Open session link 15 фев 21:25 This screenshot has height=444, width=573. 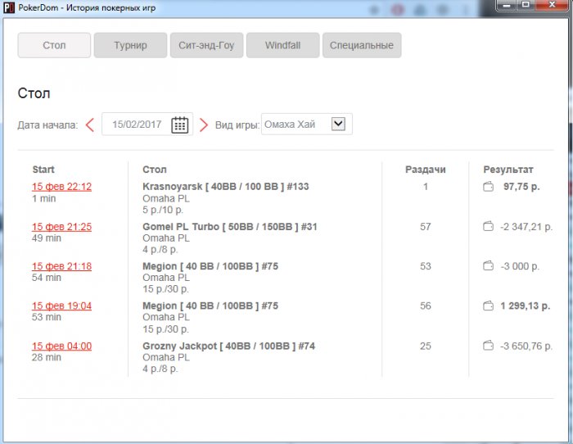[61, 227]
